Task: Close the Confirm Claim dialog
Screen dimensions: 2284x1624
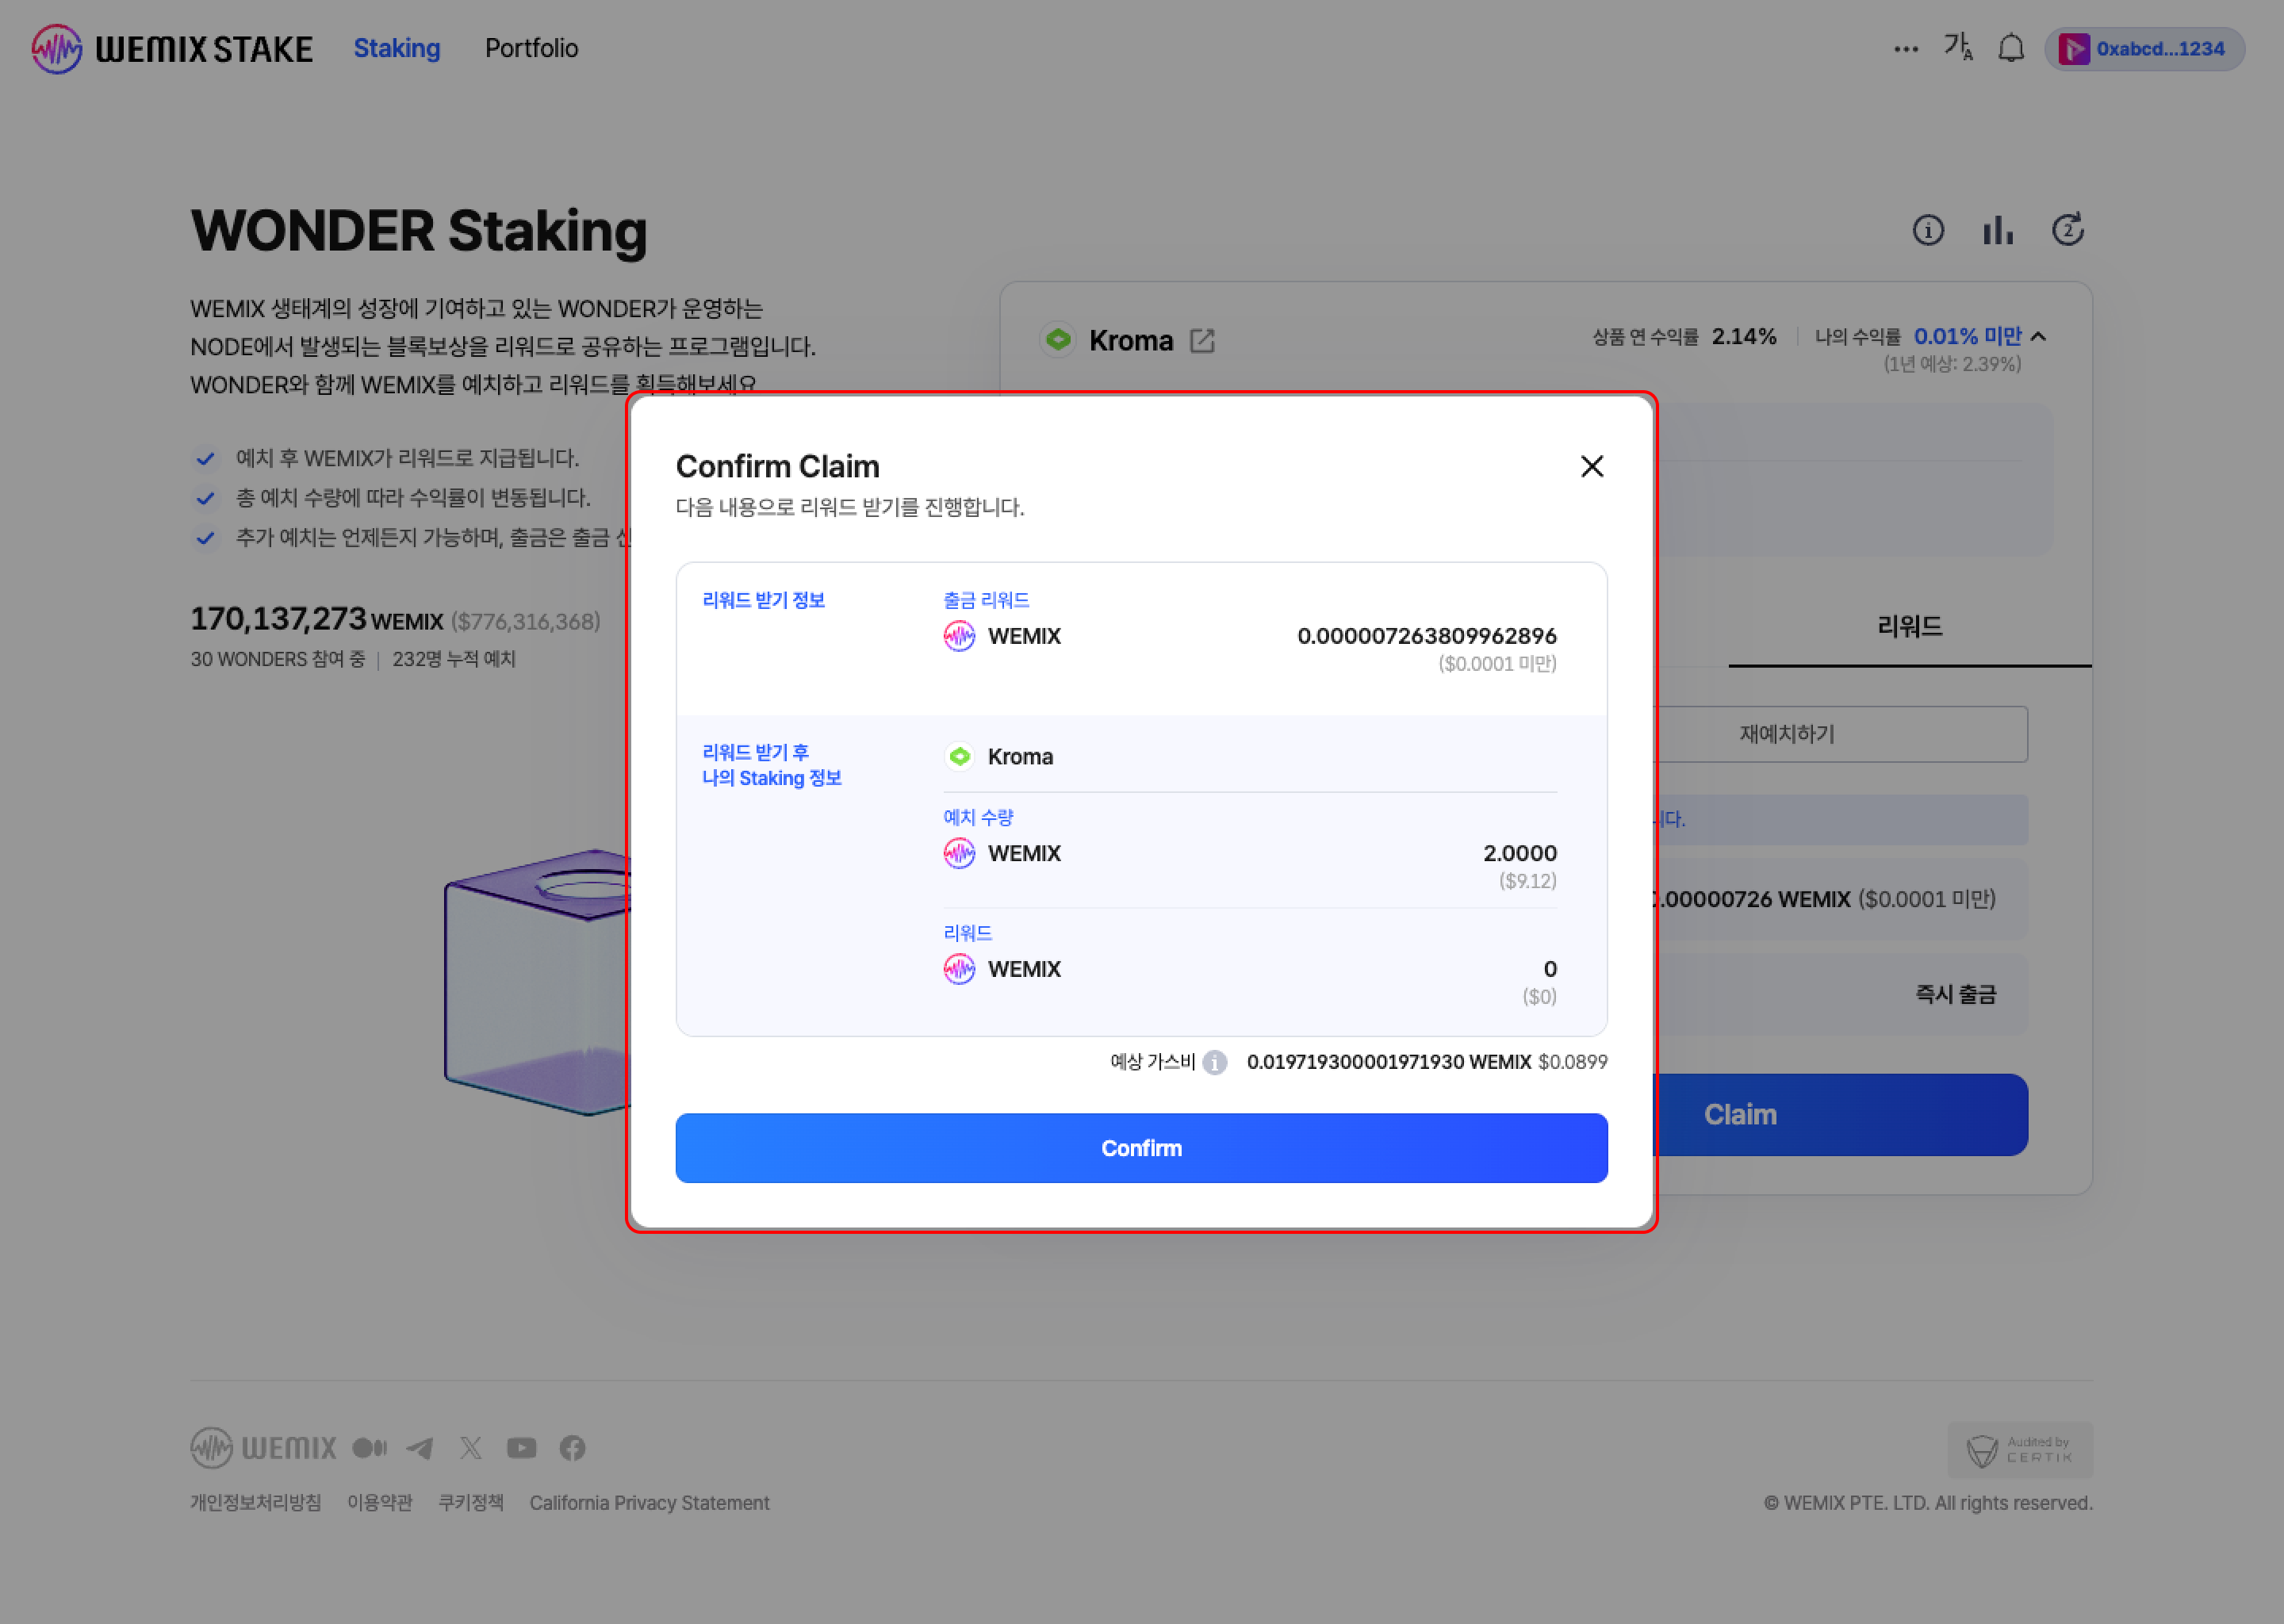Action: click(x=1591, y=466)
